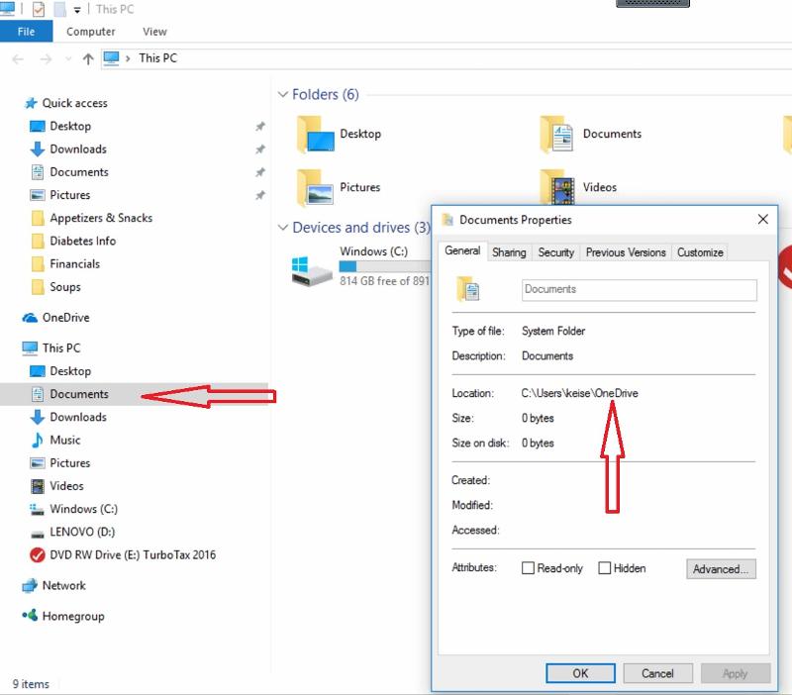Image resolution: width=792 pixels, height=695 pixels.
Task: Open the Videos folder icon in Folders
Action: [x=557, y=187]
